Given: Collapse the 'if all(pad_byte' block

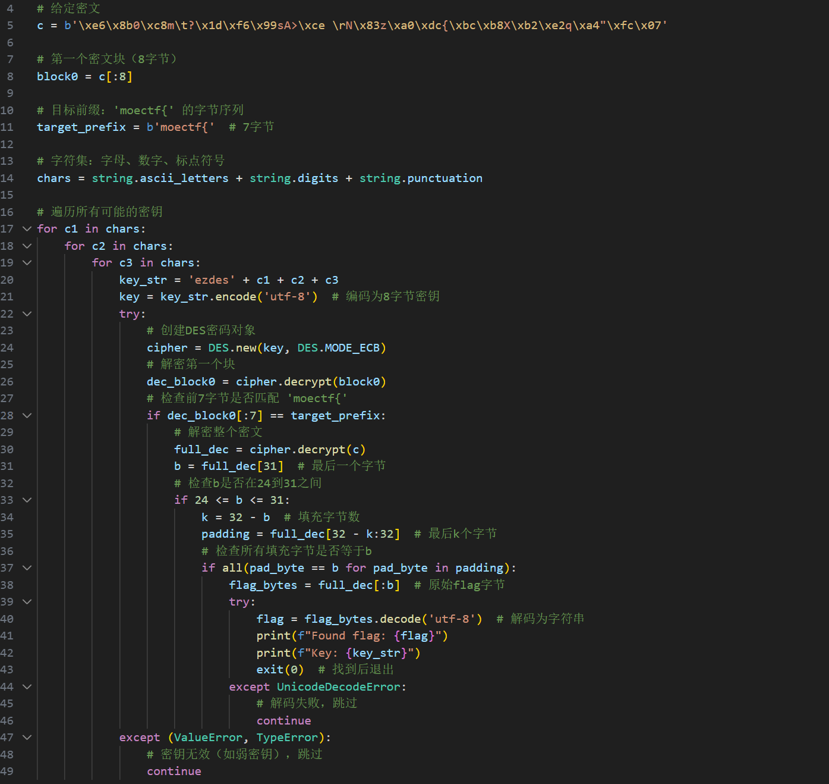Looking at the screenshot, I should pyautogui.click(x=27, y=568).
